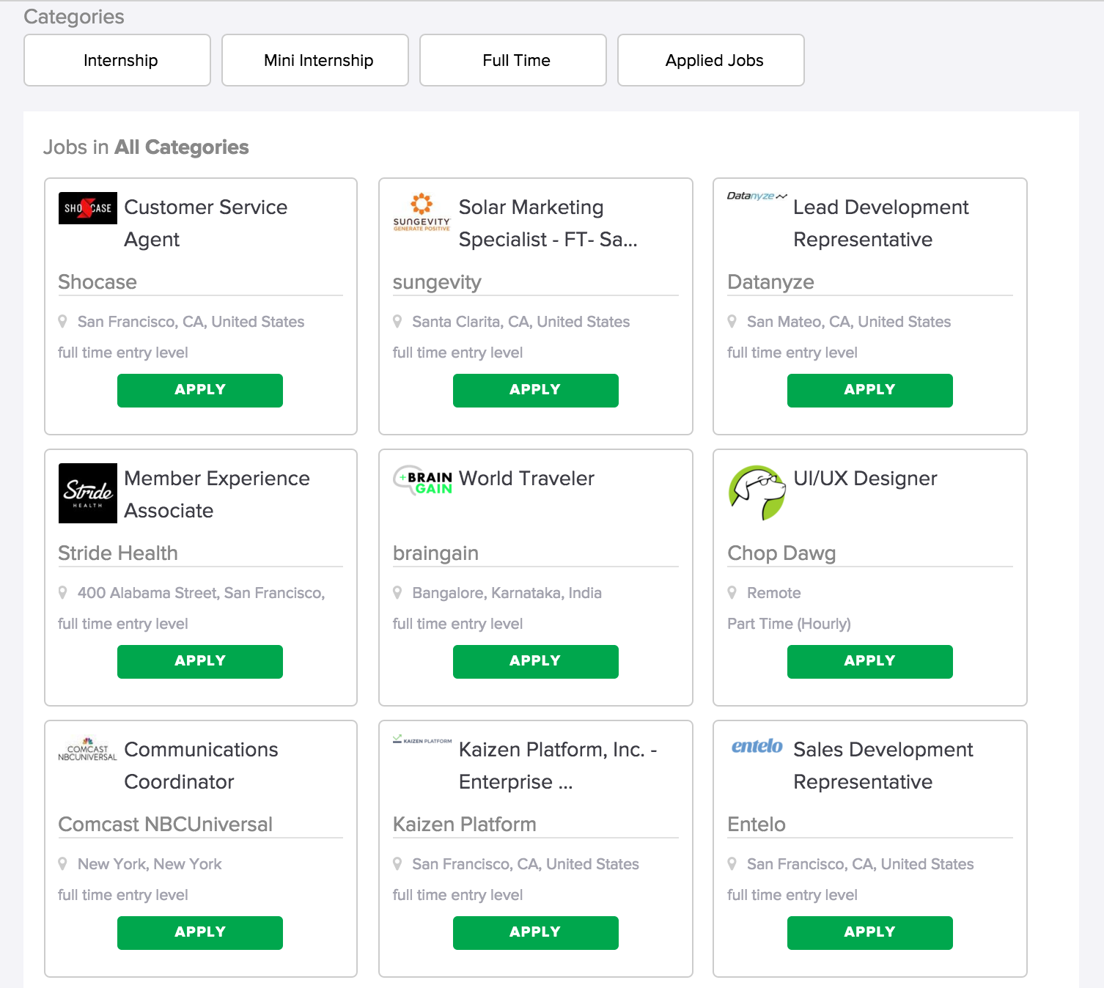Click the Chop Dawg dog logo
This screenshot has height=988, width=1104.
(757, 493)
